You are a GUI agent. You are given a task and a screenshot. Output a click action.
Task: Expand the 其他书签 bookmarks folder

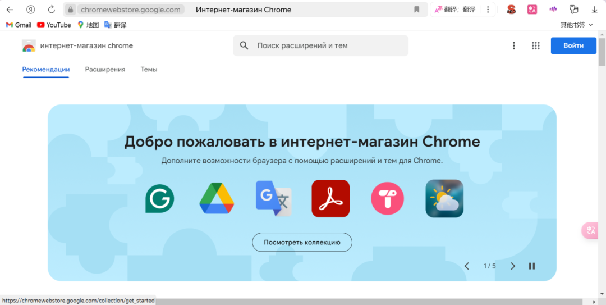[x=576, y=25]
